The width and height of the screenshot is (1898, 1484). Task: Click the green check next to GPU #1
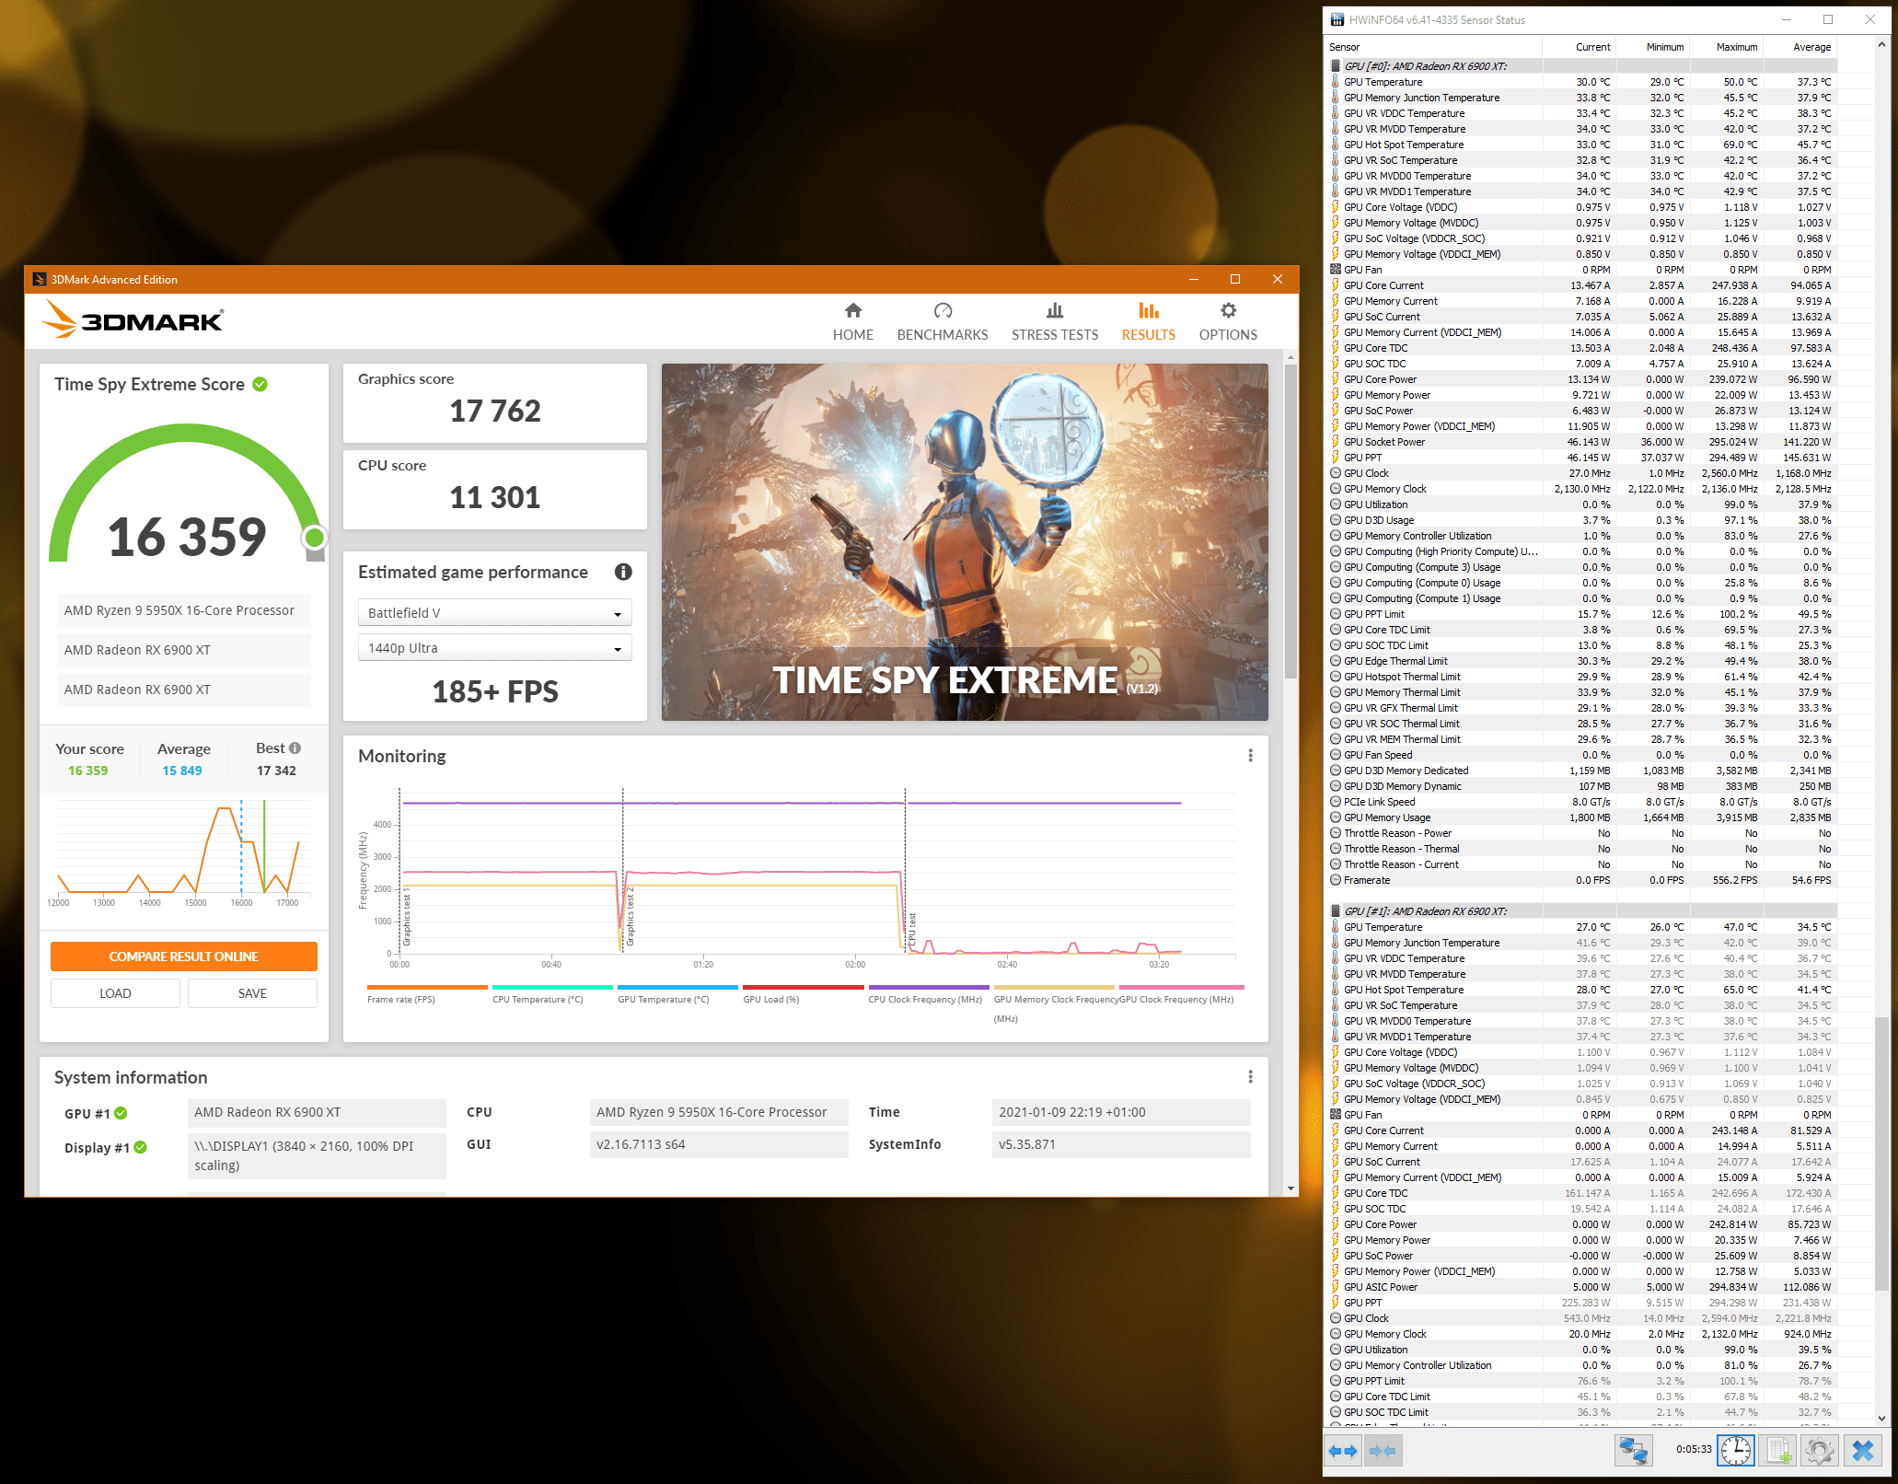click(x=121, y=1113)
